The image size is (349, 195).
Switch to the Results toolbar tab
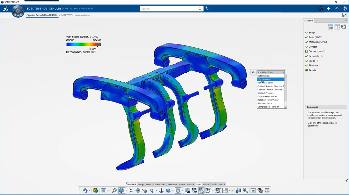coord(191,184)
